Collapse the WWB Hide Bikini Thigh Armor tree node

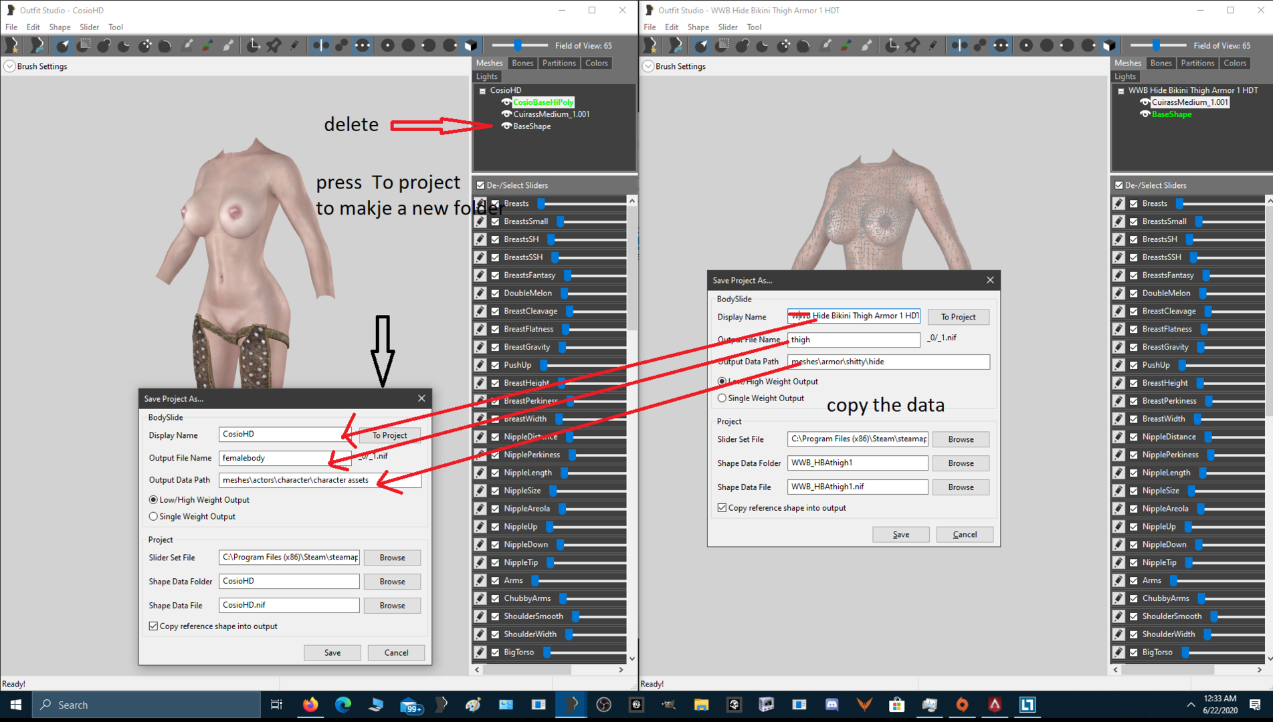click(1120, 91)
